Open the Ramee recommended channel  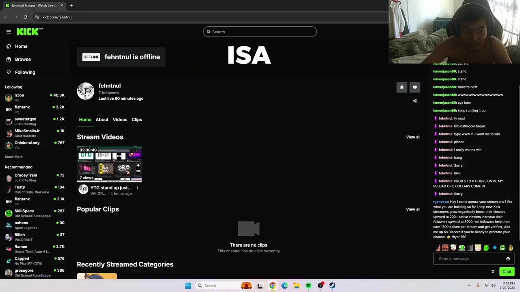(35, 249)
